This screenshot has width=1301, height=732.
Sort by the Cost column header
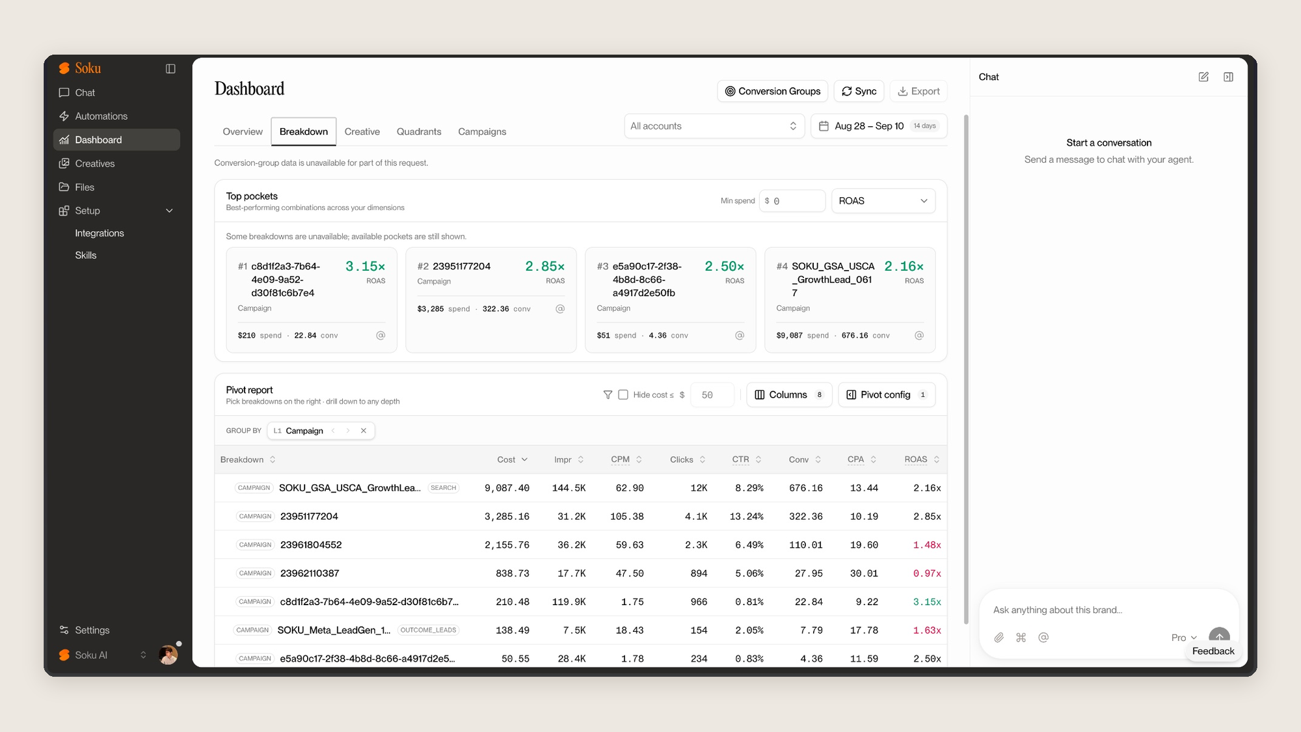[x=512, y=459]
